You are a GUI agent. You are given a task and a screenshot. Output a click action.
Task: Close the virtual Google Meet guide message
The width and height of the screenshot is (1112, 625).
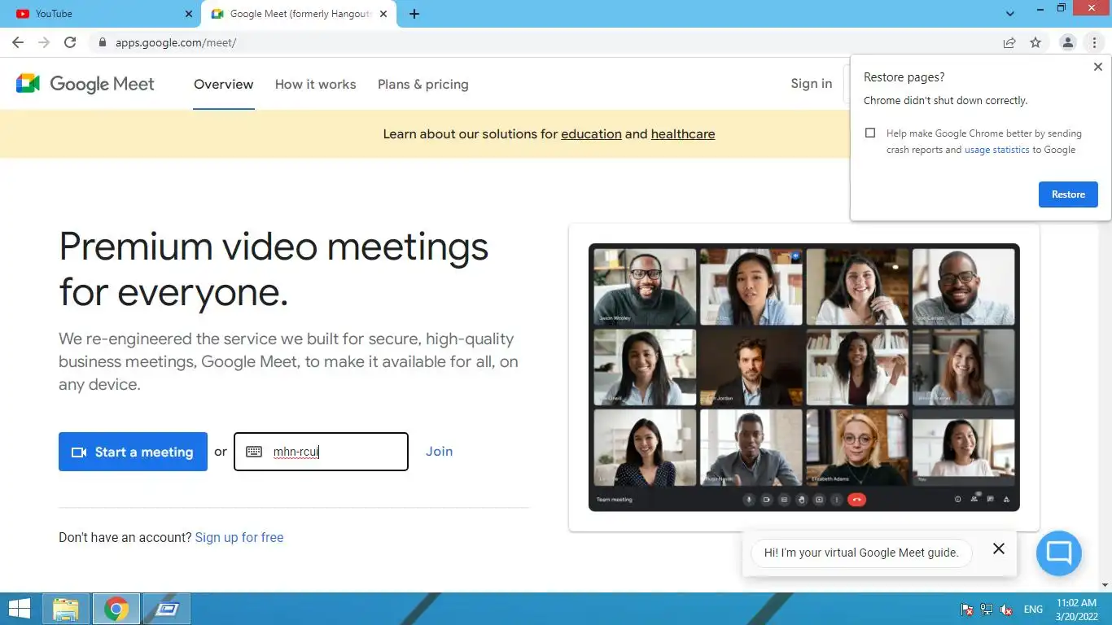pos(999,549)
